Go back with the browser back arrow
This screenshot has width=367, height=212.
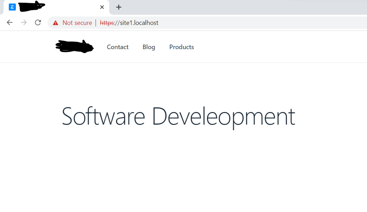click(x=10, y=23)
